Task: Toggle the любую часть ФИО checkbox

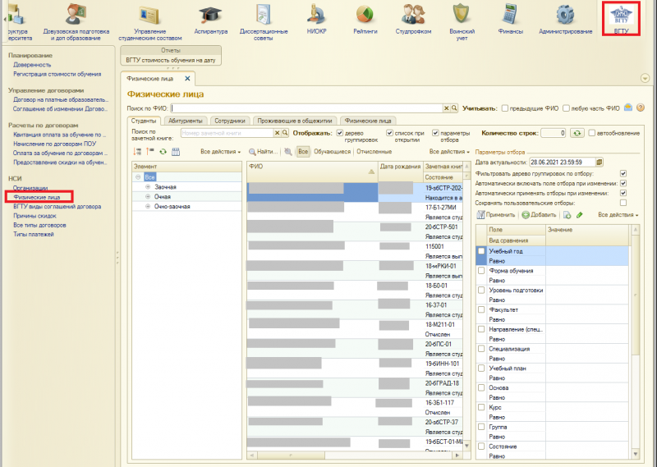Action: point(566,108)
